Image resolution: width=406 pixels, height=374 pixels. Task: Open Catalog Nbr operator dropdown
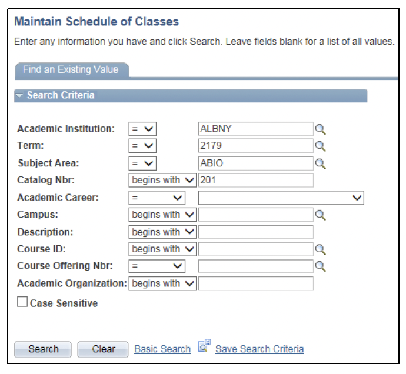click(162, 181)
